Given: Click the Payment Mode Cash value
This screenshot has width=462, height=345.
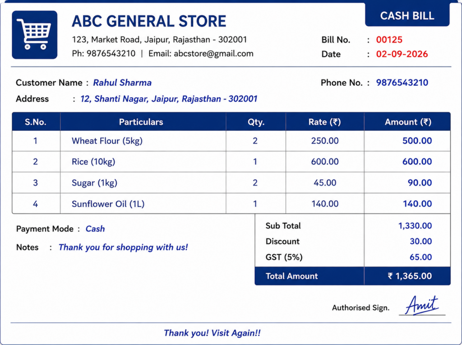Looking at the screenshot, I should (95, 229).
